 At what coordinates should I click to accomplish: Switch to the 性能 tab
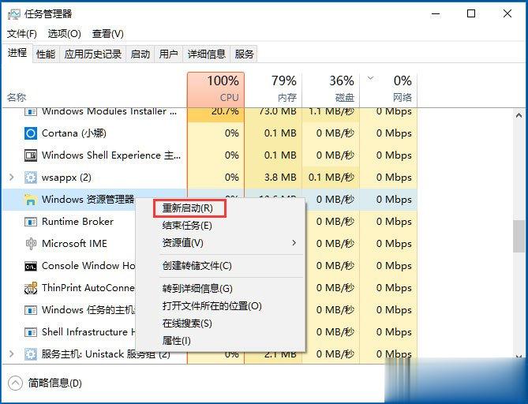[x=46, y=54]
